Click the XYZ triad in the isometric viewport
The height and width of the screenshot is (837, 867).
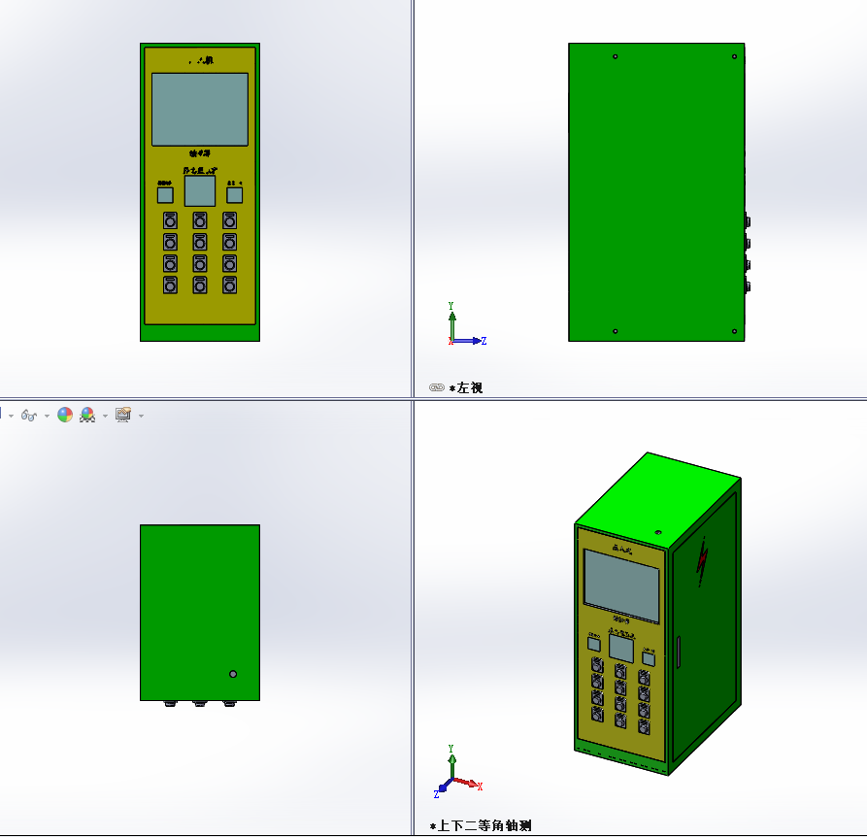click(458, 772)
